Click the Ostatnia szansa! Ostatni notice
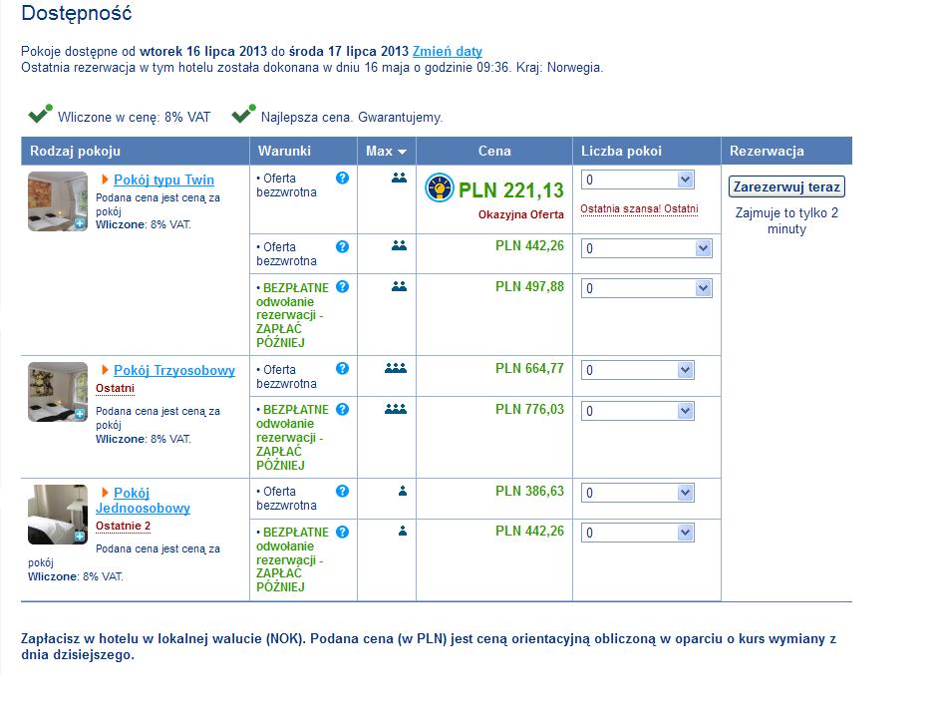This screenshot has width=933, height=728. [x=639, y=209]
